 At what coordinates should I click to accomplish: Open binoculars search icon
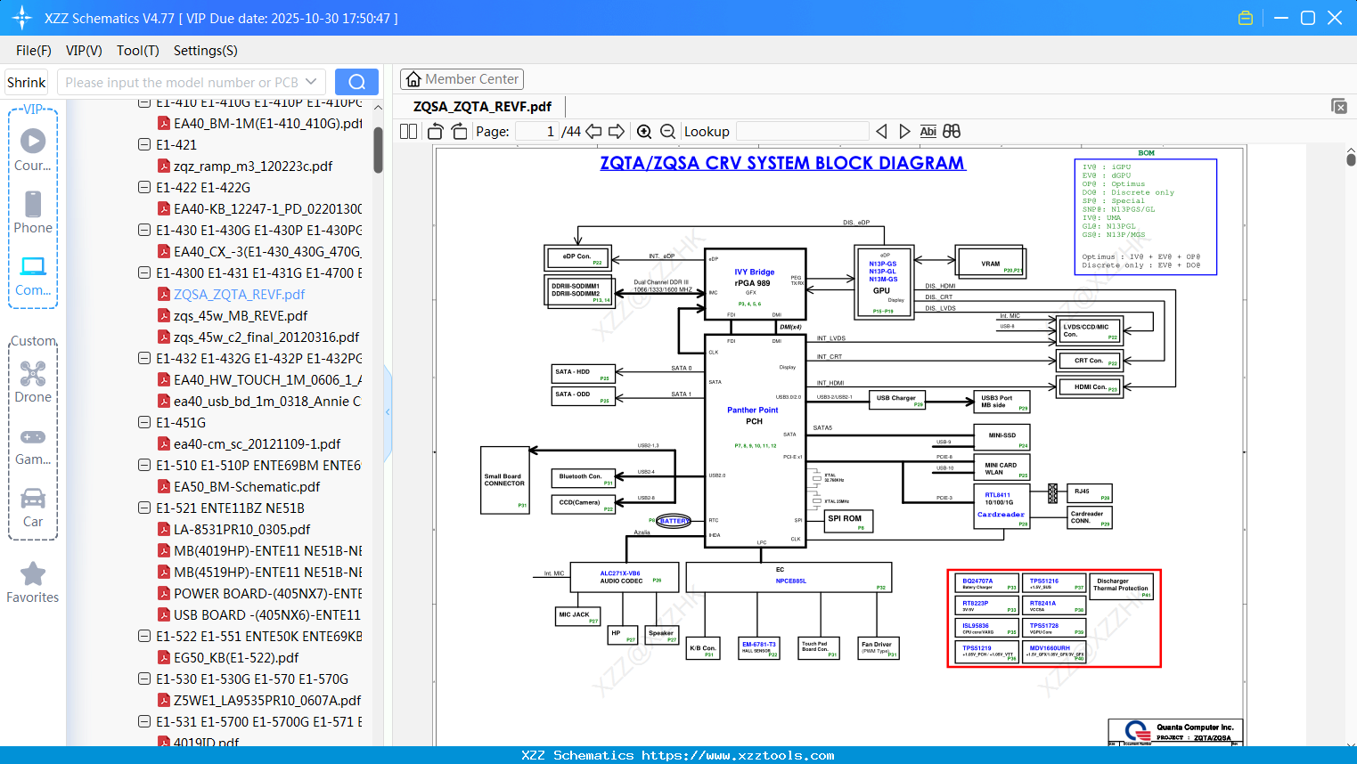[952, 132]
